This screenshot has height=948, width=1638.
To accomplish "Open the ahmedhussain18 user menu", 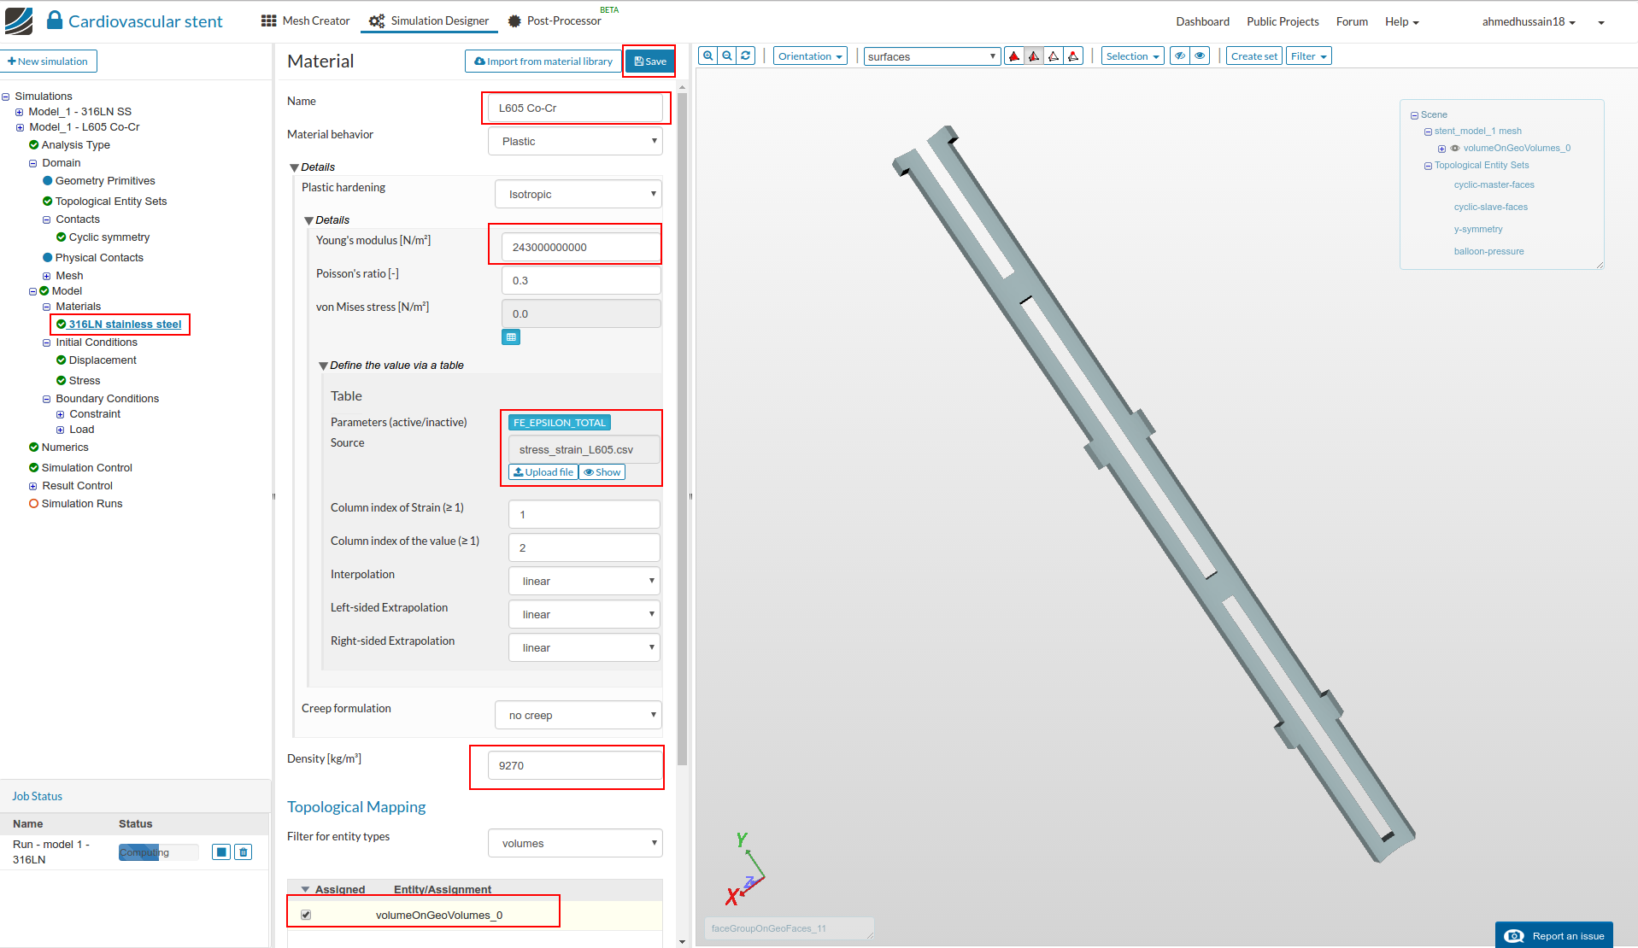I will [x=1529, y=21].
